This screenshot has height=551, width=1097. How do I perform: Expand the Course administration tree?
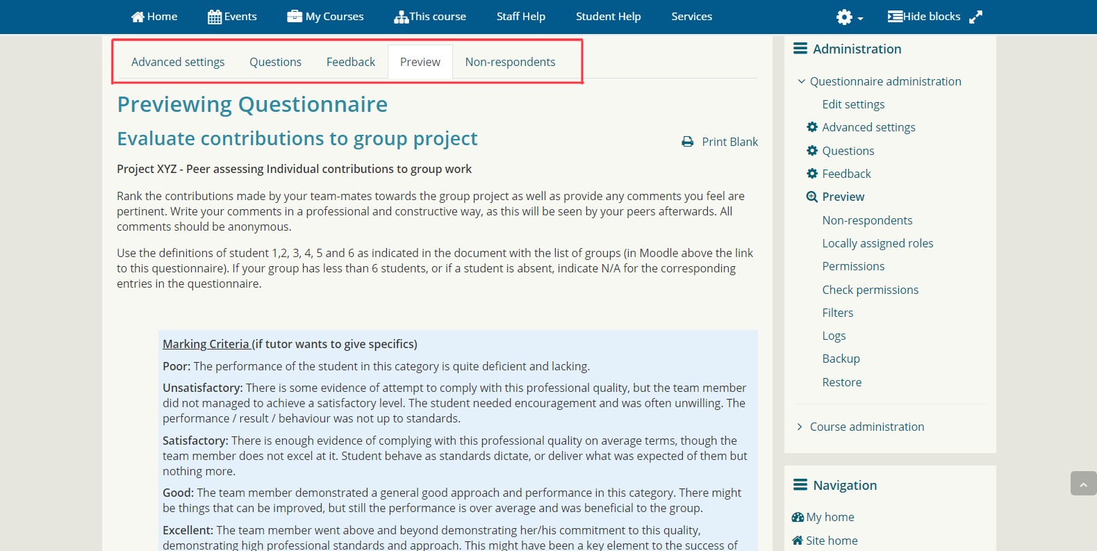tap(800, 427)
